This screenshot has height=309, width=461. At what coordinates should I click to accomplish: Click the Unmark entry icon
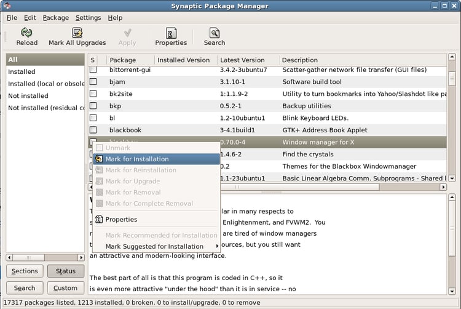coord(100,148)
